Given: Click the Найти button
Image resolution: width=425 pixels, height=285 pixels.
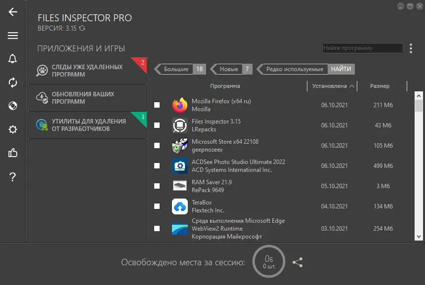Looking at the screenshot, I should [x=341, y=69].
